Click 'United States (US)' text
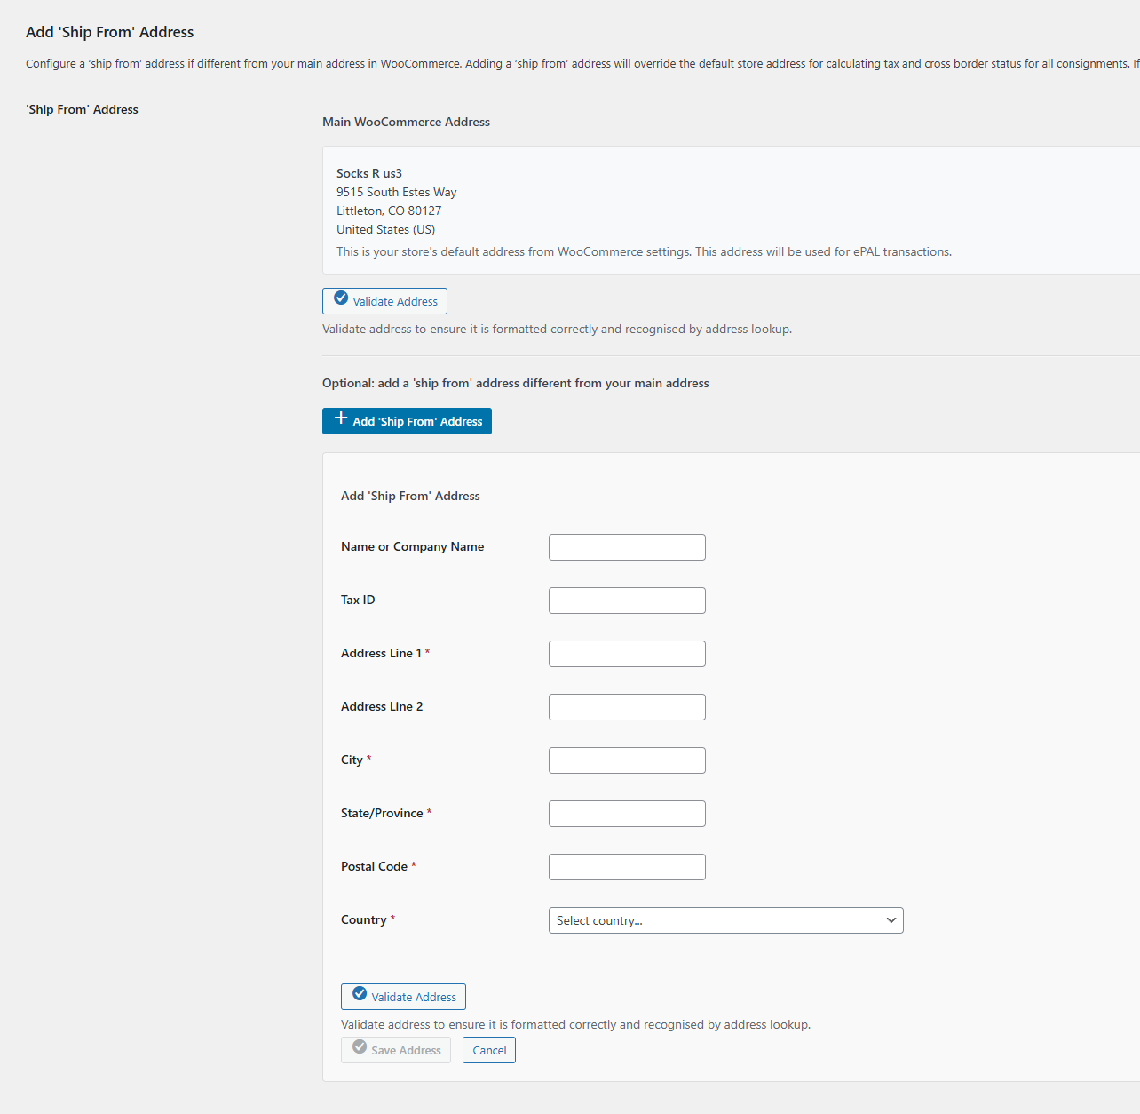Viewport: 1140px width, 1114px height. 386,229
